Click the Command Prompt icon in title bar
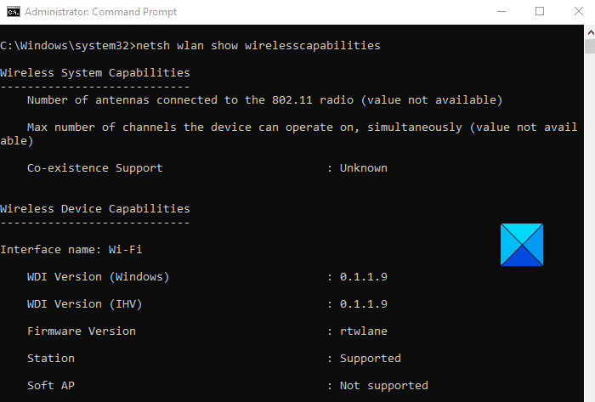595x402 pixels. 10,11
